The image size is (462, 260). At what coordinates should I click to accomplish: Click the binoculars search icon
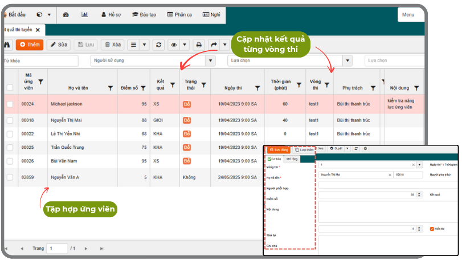[7, 45]
